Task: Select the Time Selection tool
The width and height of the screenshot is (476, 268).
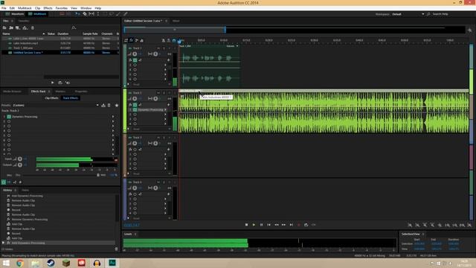Action: [x=98, y=14]
